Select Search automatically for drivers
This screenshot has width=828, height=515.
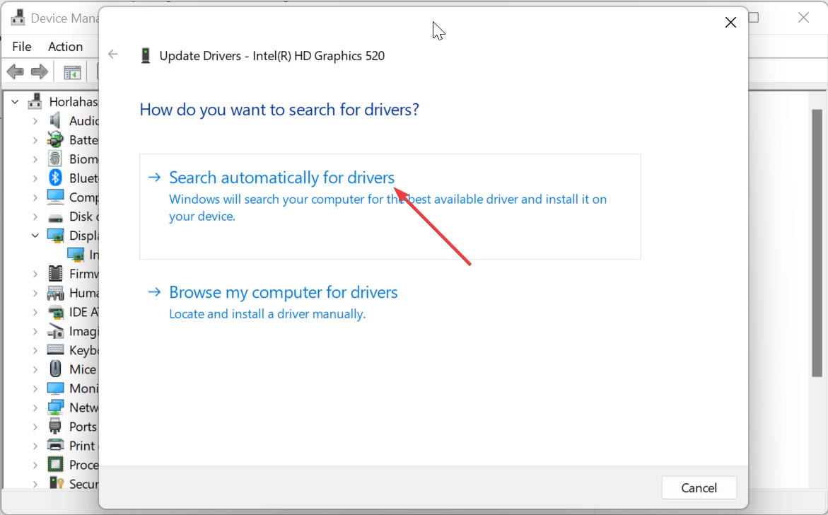click(x=281, y=178)
